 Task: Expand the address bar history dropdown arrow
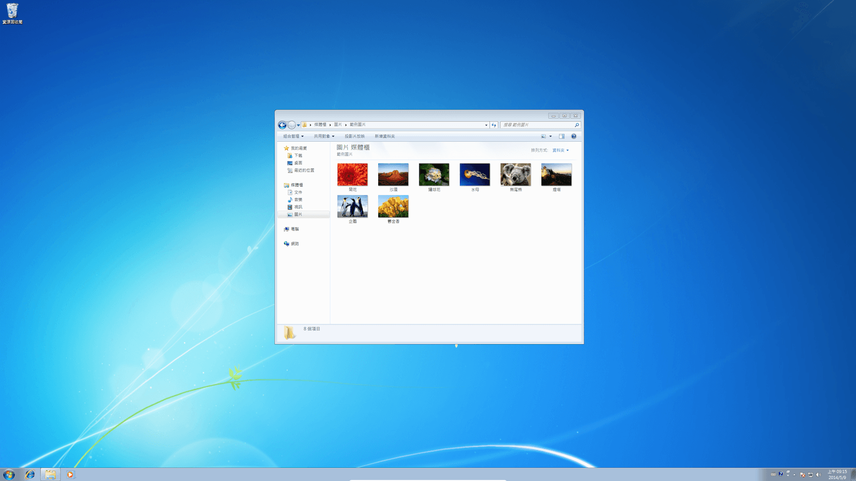click(x=486, y=125)
